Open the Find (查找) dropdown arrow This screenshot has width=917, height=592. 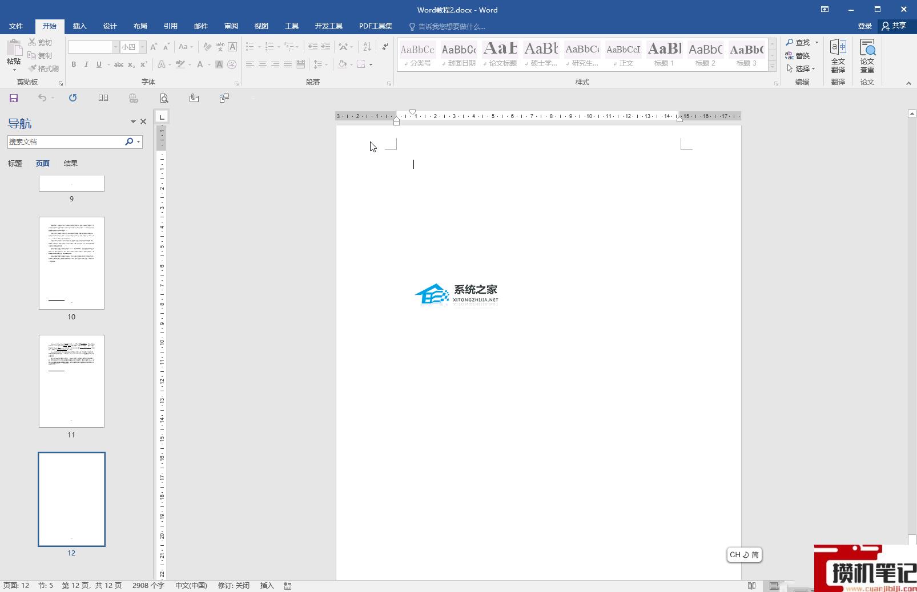[x=817, y=42]
